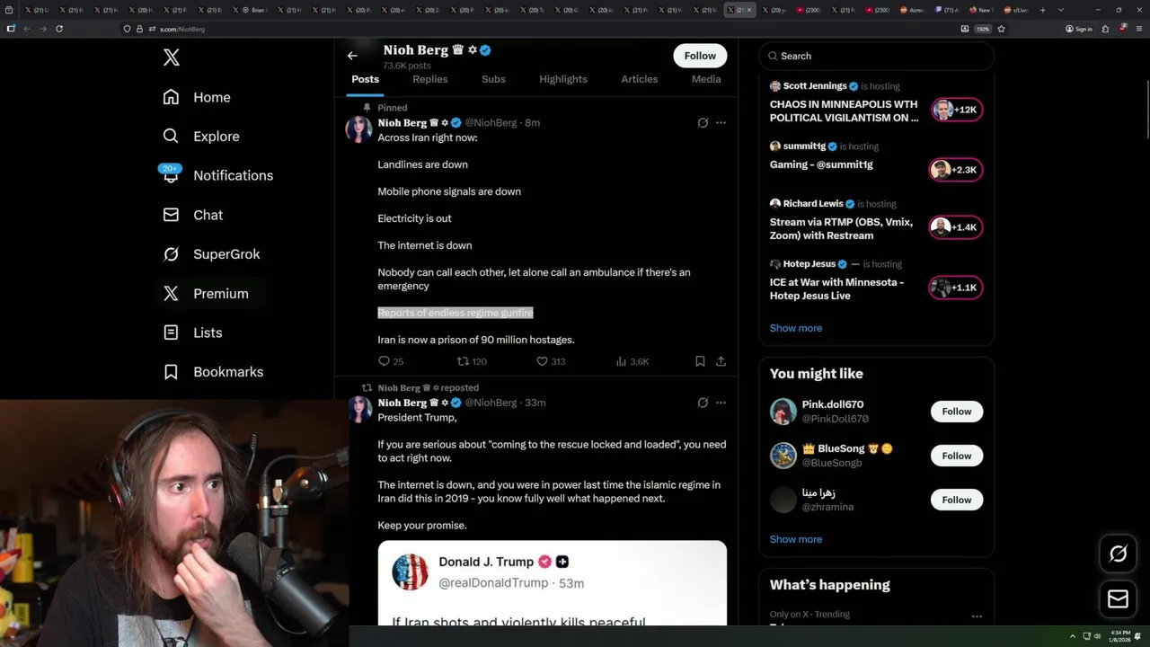Follow Nioh Berg from profile header
This screenshot has width=1150, height=647.
(700, 56)
